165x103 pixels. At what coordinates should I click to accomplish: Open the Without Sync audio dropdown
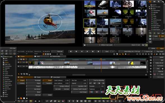[100, 45]
